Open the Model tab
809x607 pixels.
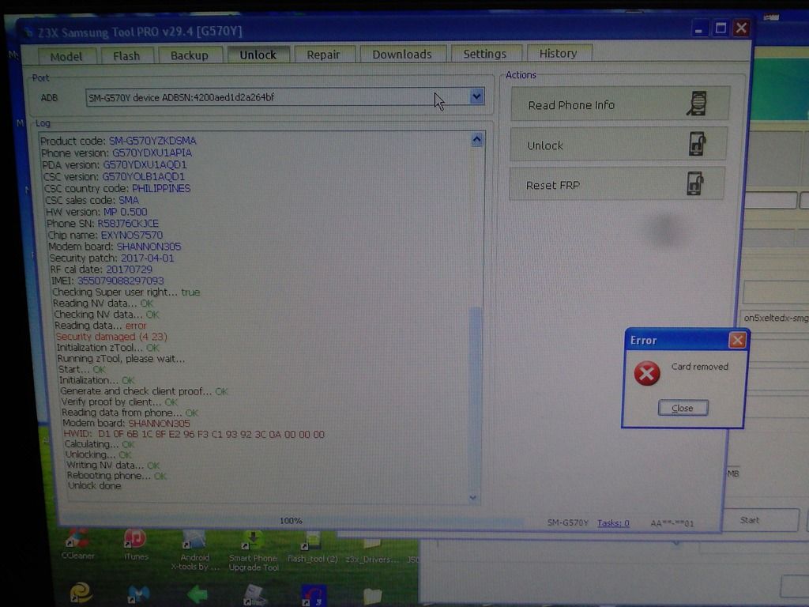(x=66, y=56)
